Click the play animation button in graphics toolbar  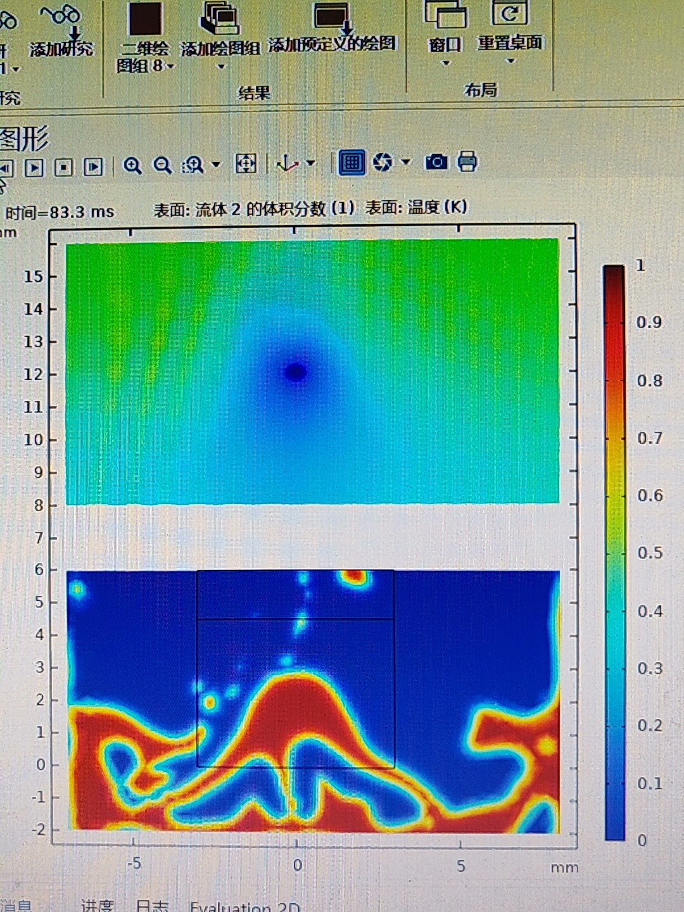tap(34, 168)
